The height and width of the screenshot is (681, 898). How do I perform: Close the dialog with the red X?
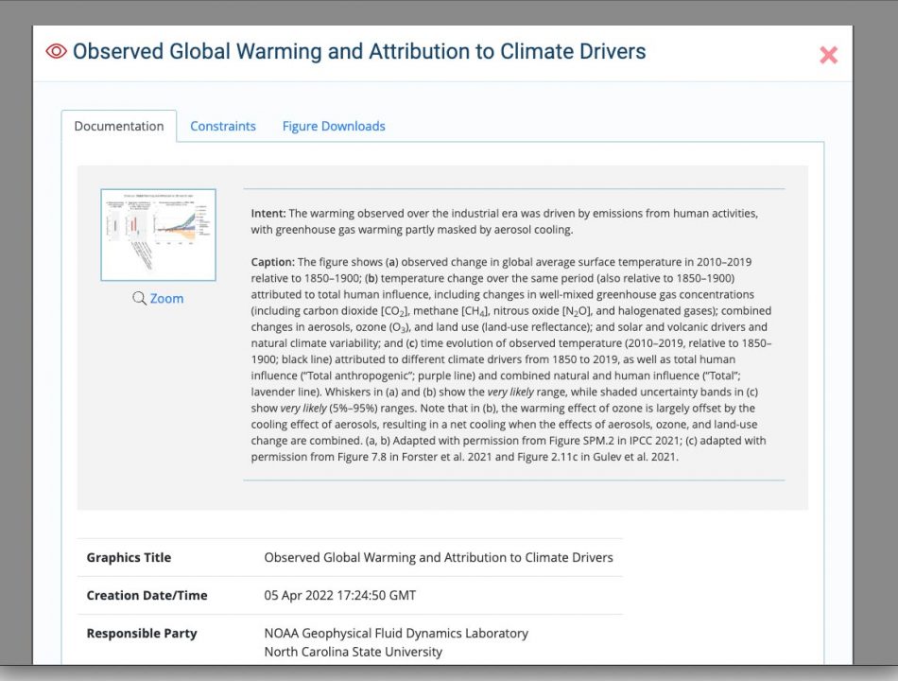pos(828,55)
